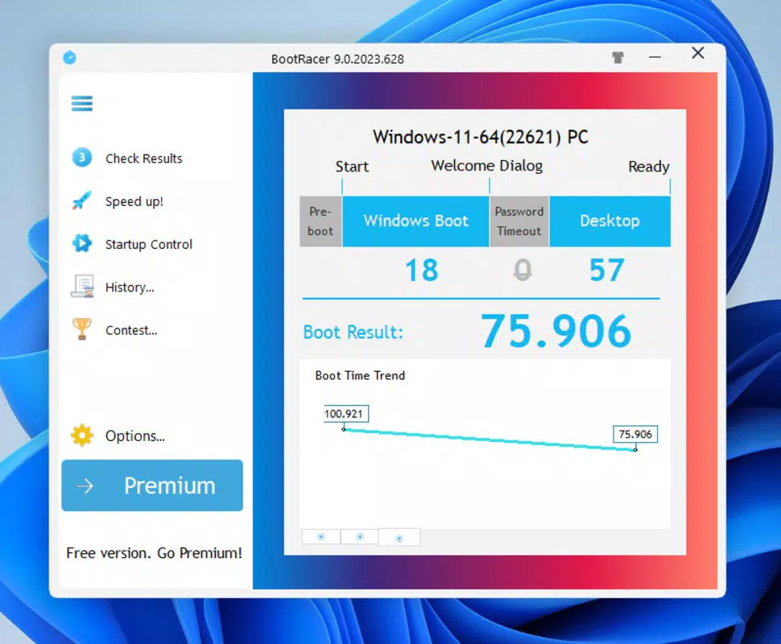Click the Pre-boot stage block
Image resolution: width=781 pixels, height=644 pixels.
coord(320,221)
